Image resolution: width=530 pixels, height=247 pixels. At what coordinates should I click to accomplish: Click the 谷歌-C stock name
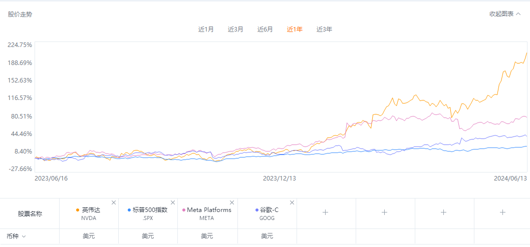tap(269, 210)
